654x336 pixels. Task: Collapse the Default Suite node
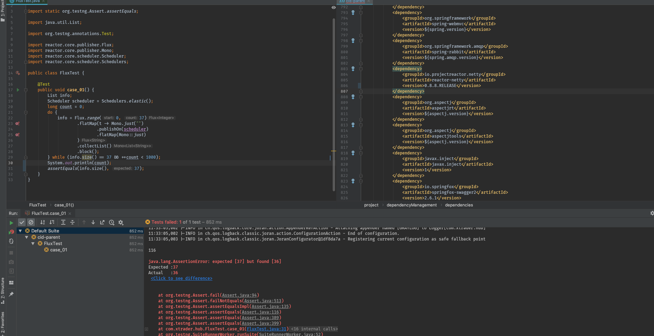tap(20, 231)
